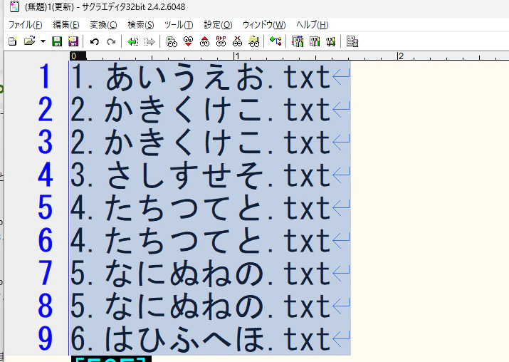Click line number 1 in the gutter

[45, 77]
